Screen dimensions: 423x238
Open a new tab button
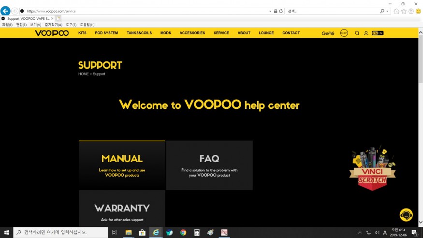click(58, 18)
